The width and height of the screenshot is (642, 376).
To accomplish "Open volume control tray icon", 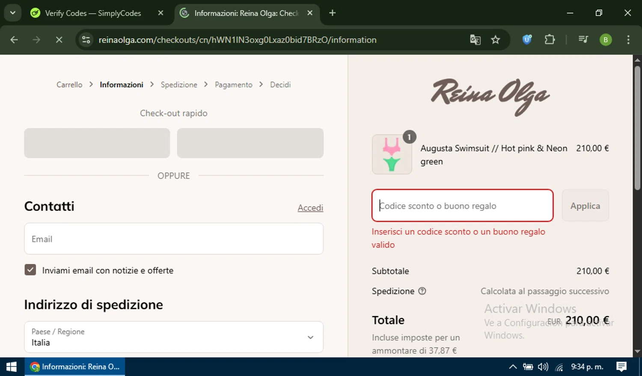I will [543, 367].
